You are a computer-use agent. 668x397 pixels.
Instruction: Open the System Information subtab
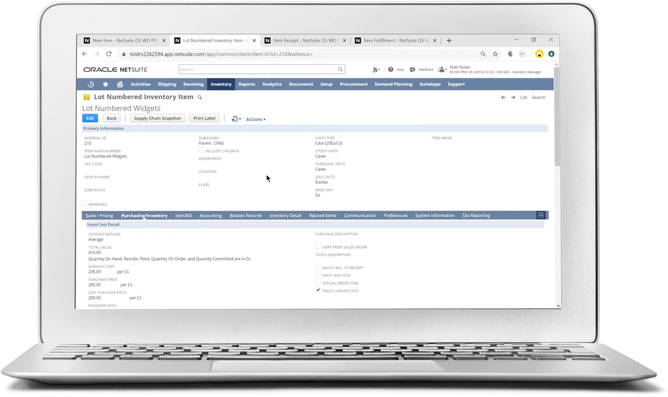[x=435, y=215]
